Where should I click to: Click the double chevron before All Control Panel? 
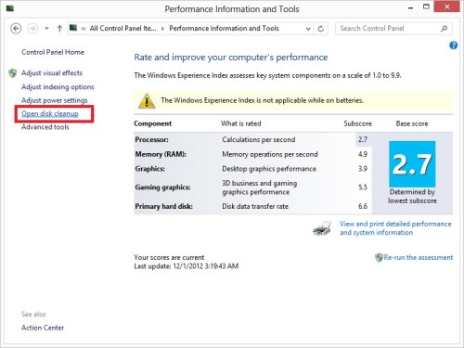84,29
